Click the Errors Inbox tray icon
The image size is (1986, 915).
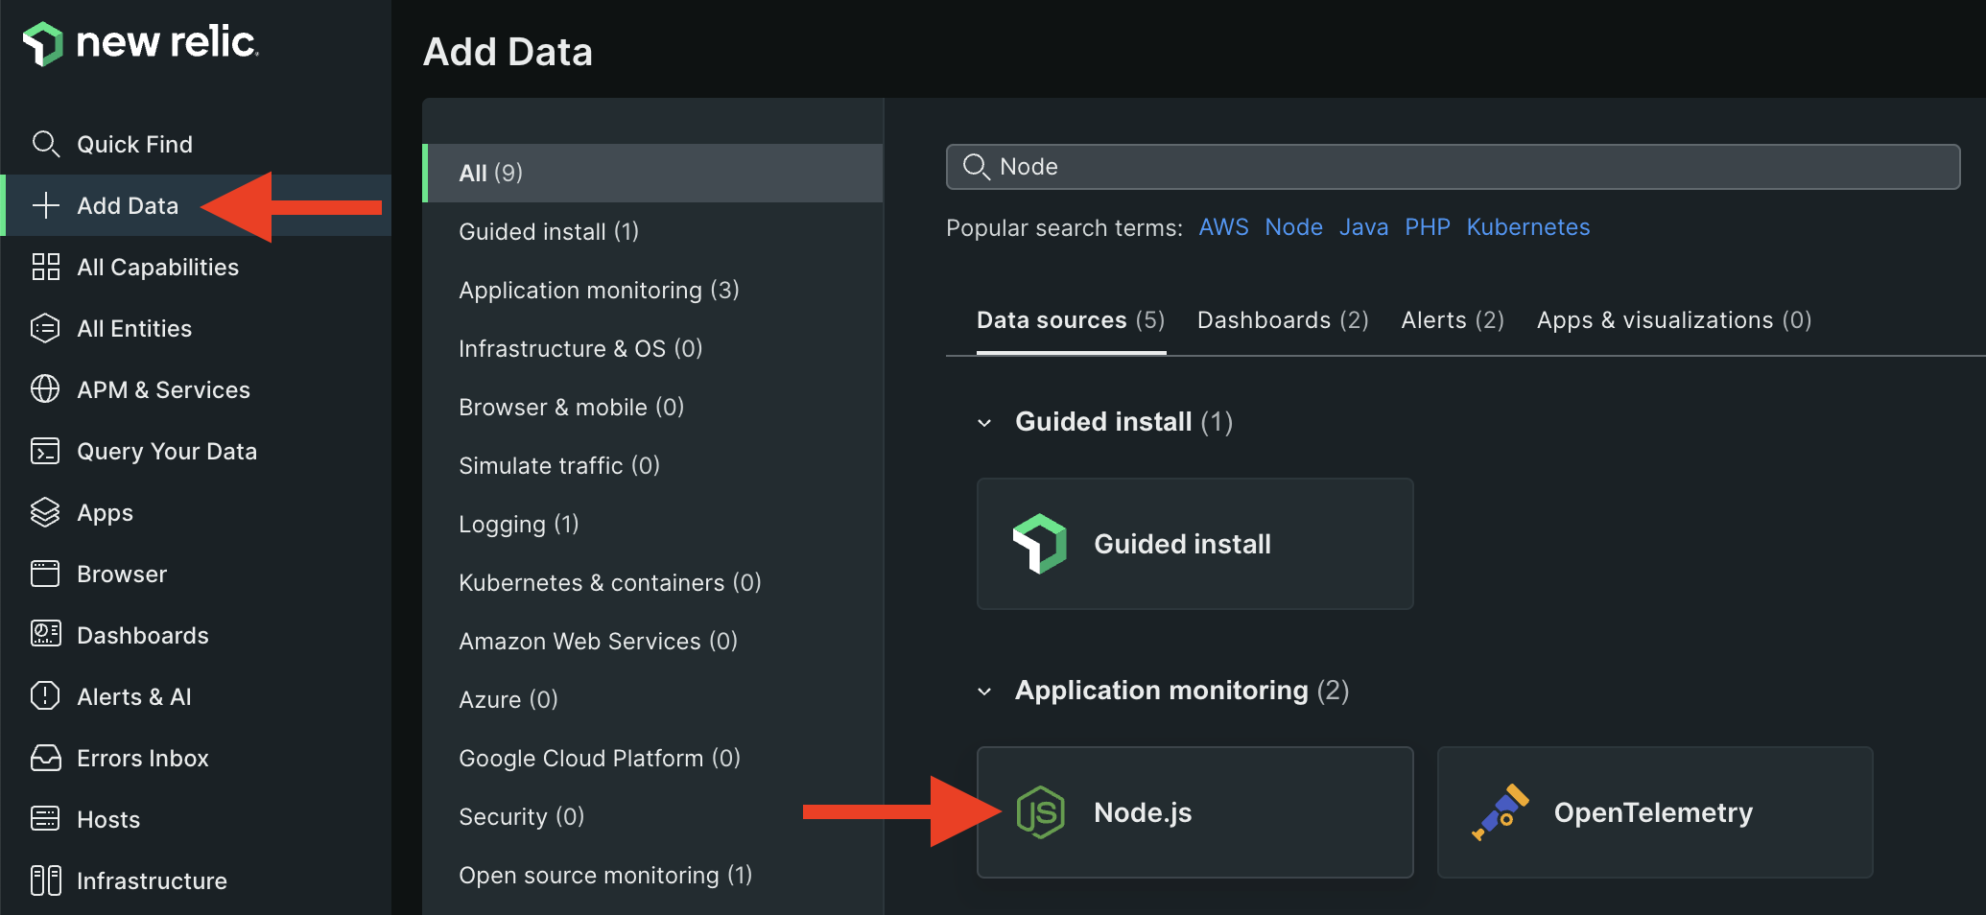click(45, 758)
